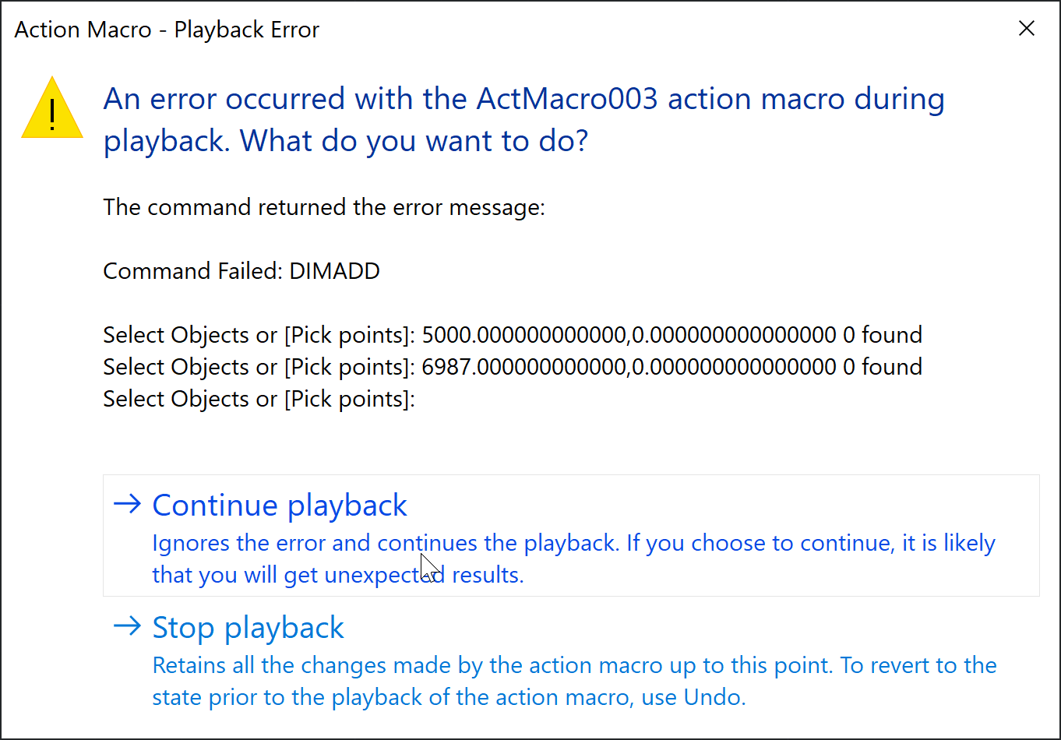Click the dialog title Action Macro Playback Error
The width and height of the screenshot is (1061, 740).
[166, 29]
